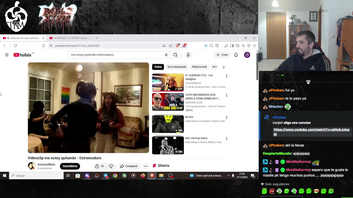
Task: Close the Videoclip me estoy quitando tab
Action: click(x=43, y=38)
